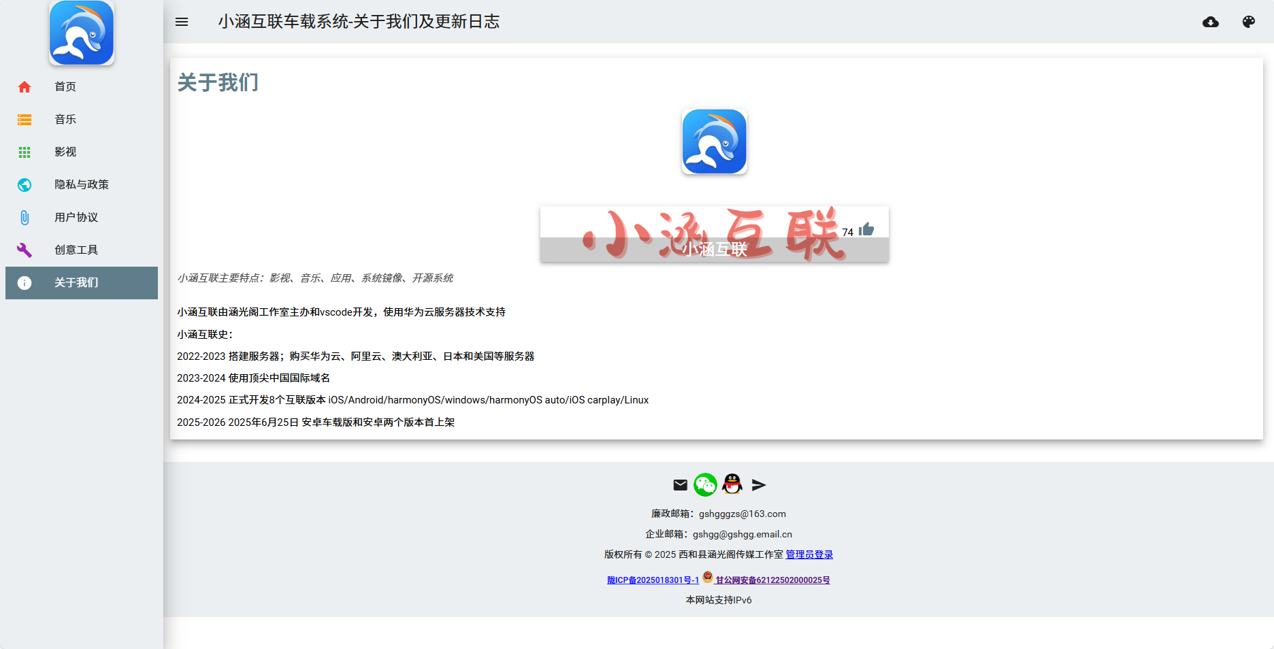Toggle the theme palette icon in top bar

1249,22
